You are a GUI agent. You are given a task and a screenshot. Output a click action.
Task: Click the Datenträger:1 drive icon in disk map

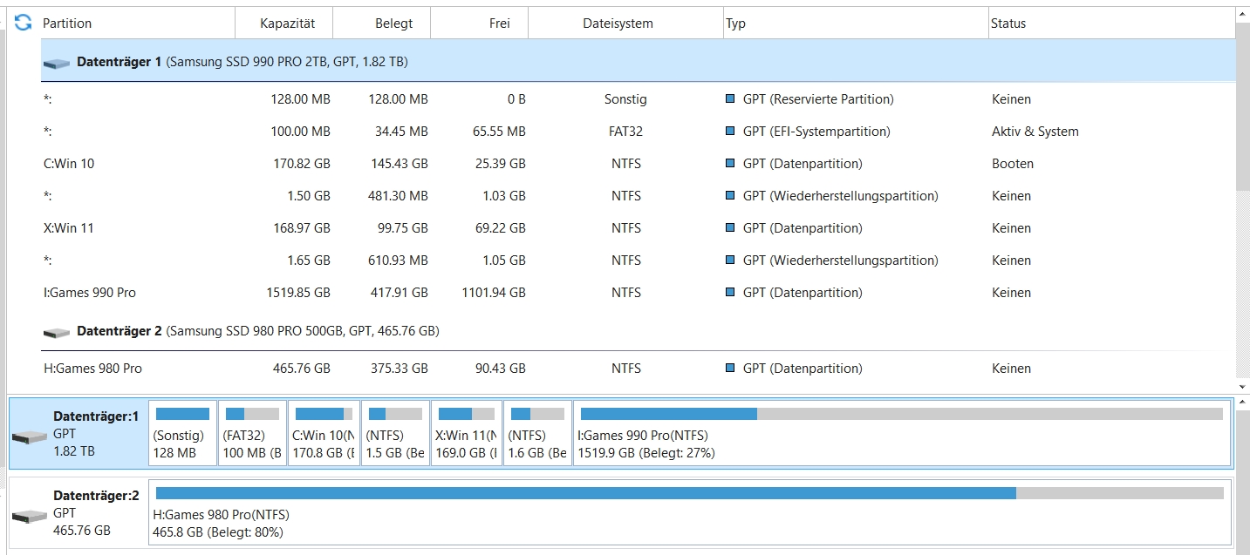coord(30,436)
